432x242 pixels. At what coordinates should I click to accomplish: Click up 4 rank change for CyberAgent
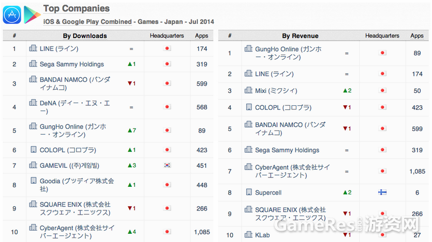(132, 232)
